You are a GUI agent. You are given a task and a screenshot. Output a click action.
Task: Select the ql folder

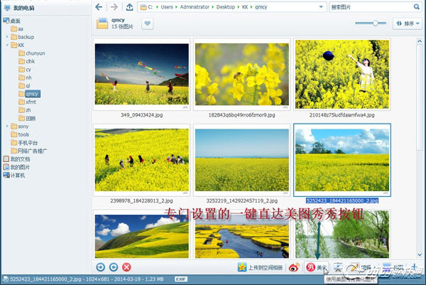[x=24, y=86]
